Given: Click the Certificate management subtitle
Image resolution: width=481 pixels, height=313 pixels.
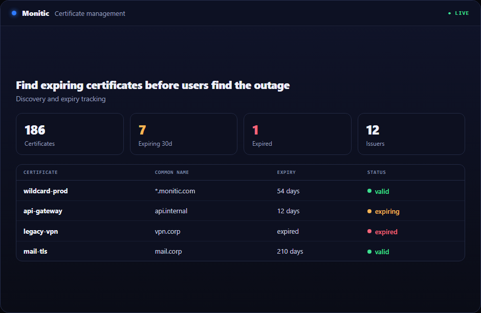Looking at the screenshot, I should (x=90, y=13).
